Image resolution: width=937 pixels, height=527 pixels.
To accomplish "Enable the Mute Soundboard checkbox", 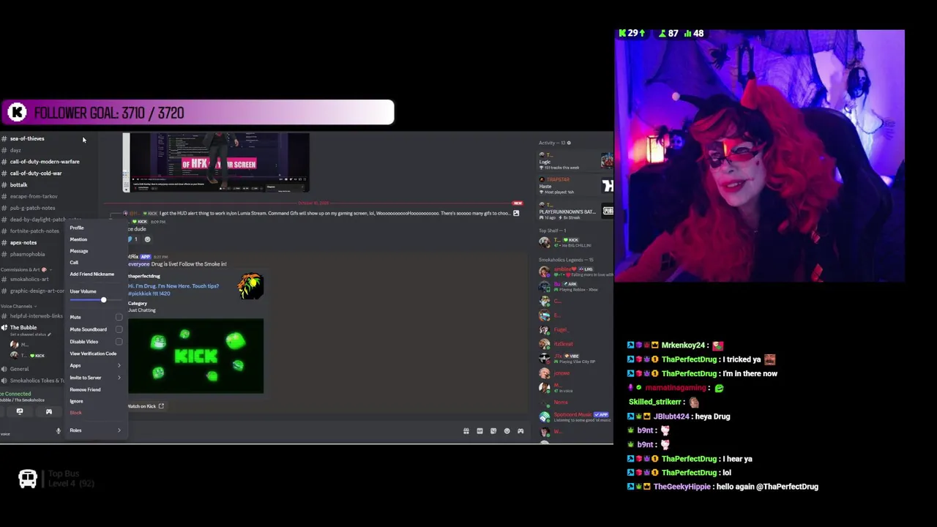I will [119, 329].
